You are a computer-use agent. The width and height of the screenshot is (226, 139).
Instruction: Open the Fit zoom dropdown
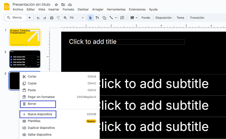77,18
